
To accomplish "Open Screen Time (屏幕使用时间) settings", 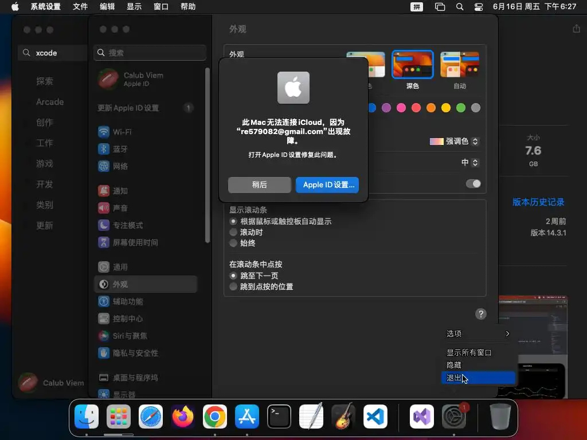I will [x=145, y=242].
